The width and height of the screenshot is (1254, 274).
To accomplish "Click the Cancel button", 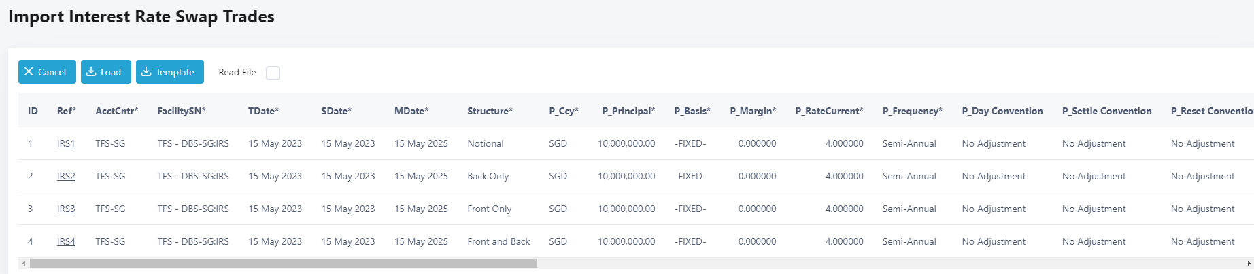I will (47, 72).
